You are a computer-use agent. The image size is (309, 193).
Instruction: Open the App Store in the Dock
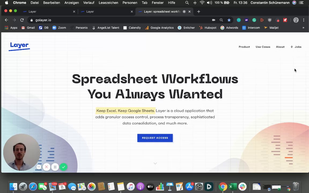pos(189,187)
